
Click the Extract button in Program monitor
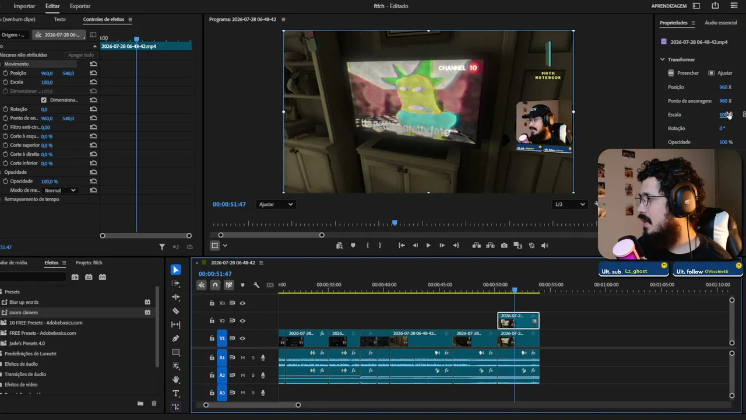pyautogui.click(x=490, y=246)
